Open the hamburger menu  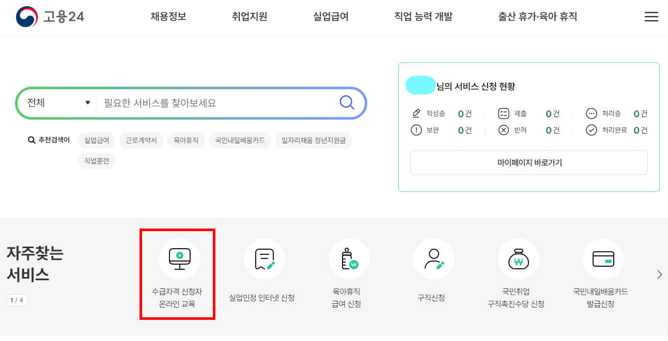tap(651, 17)
